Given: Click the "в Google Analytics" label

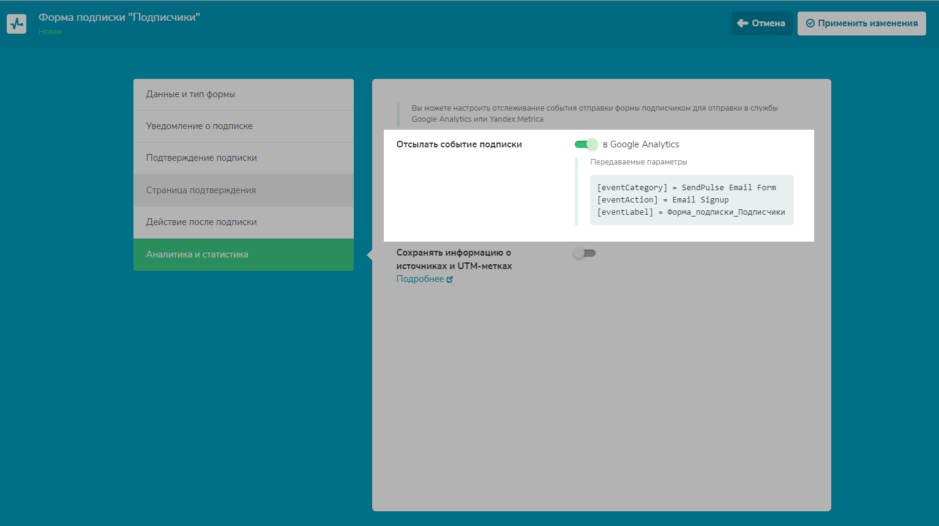Looking at the screenshot, I should point(641,144).
